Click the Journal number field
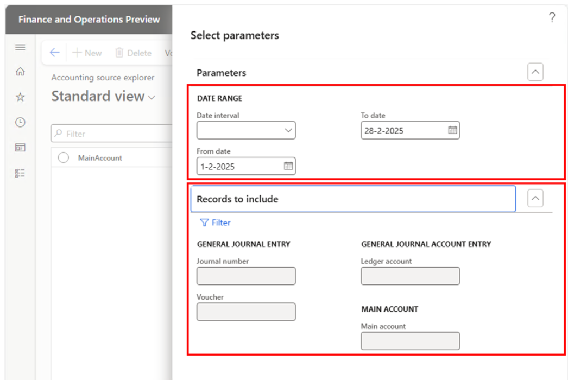This screenshot has width=568, height=380. (246, 276)
